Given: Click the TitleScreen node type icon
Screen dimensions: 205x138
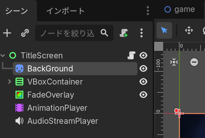Looking at the screenshot, I should pos(13,55).
